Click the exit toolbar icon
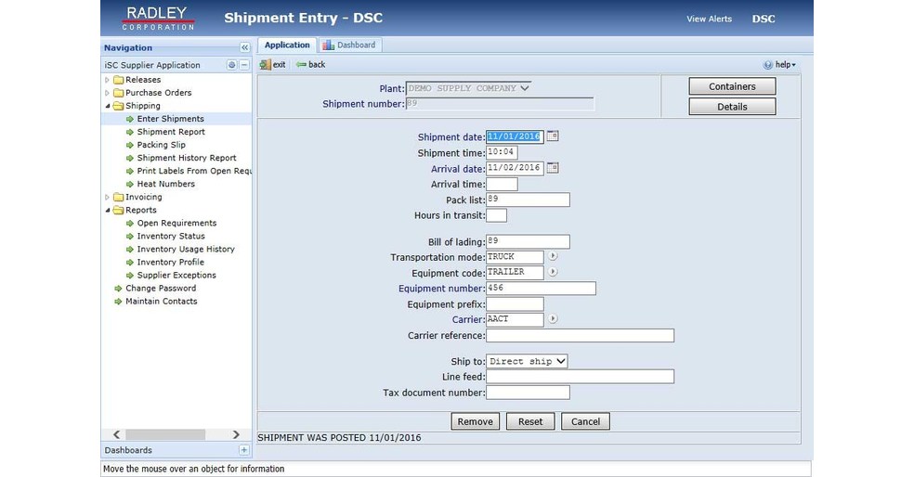Image resolution: width=914 pixels, height=477 pixels. coord(266,65)
